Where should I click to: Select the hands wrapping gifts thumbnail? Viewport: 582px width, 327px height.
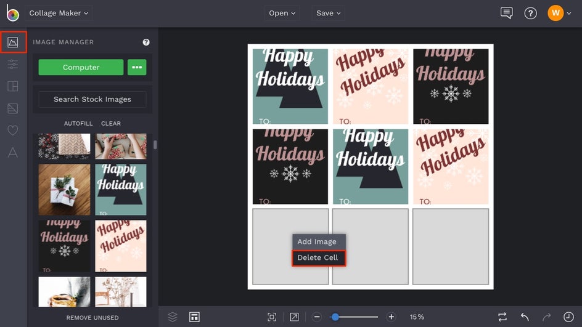click(x=121, y=147)
